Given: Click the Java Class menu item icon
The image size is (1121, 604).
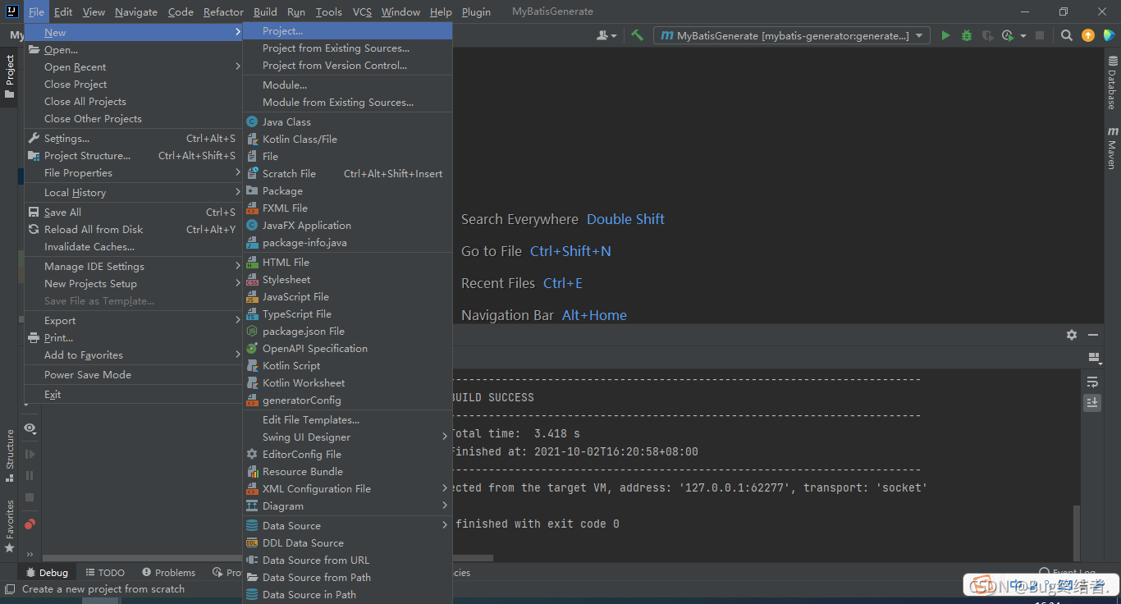Looking at the screenshot, I should point(252,121).
